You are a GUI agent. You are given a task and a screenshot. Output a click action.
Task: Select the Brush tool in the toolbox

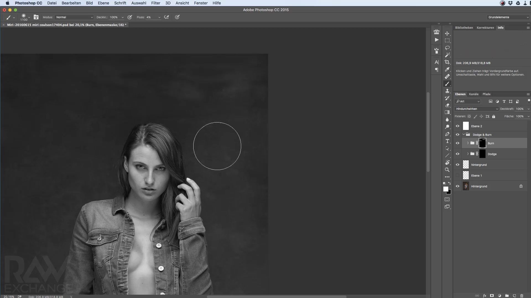[x=447, y=84]
